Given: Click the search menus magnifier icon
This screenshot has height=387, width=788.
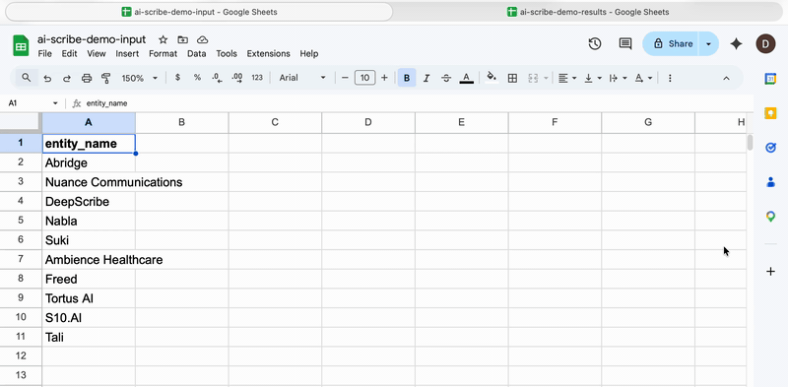Looking at the screenshot, I should point(27,78).
